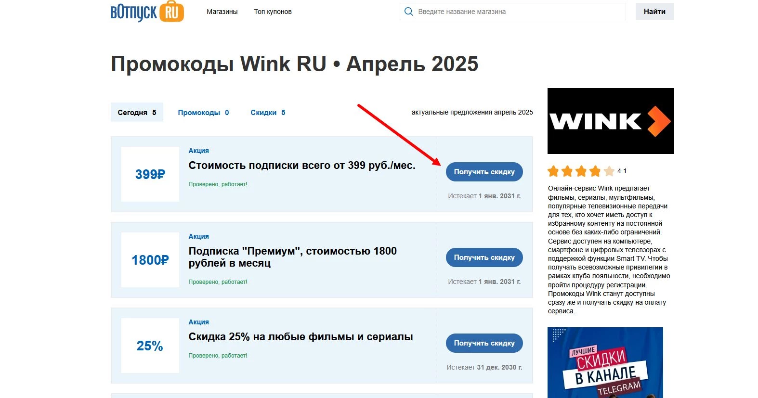Switch to the Скидки 5 tab

[268, 112]
